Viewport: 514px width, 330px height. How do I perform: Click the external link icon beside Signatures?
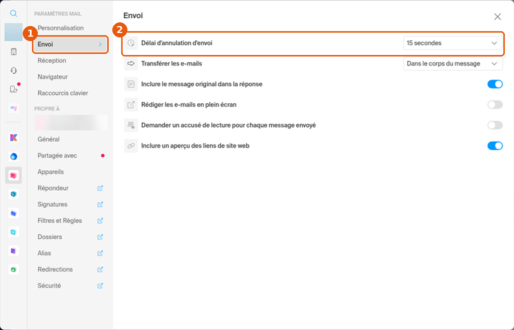pos(100,204)
